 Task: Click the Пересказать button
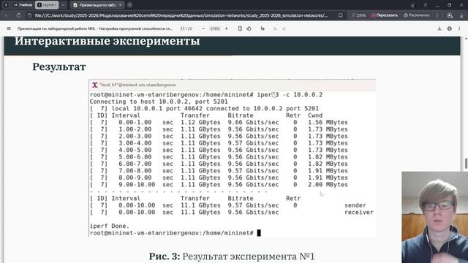pyautogui.click(x=384, y=15)
